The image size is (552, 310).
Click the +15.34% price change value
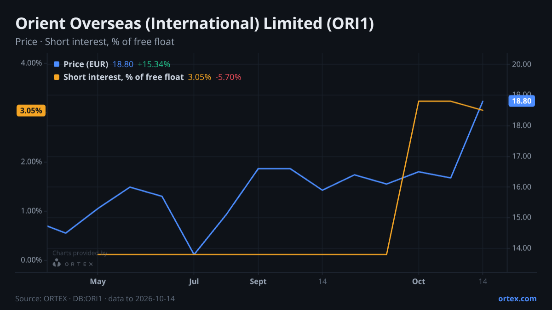(x=154, y=64)
